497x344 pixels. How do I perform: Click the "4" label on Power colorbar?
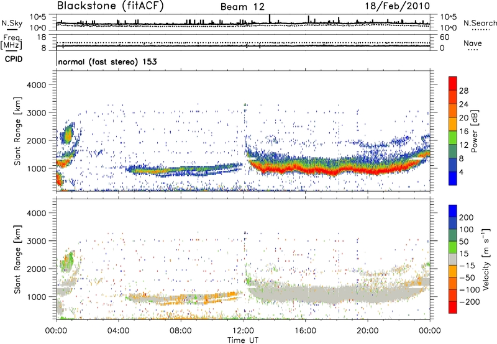[461, 173]
